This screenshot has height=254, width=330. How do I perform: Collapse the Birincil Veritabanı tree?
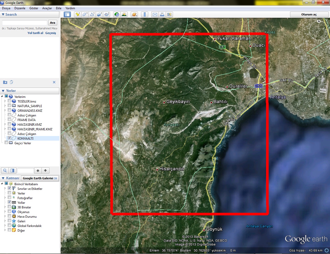coord(2,183)
